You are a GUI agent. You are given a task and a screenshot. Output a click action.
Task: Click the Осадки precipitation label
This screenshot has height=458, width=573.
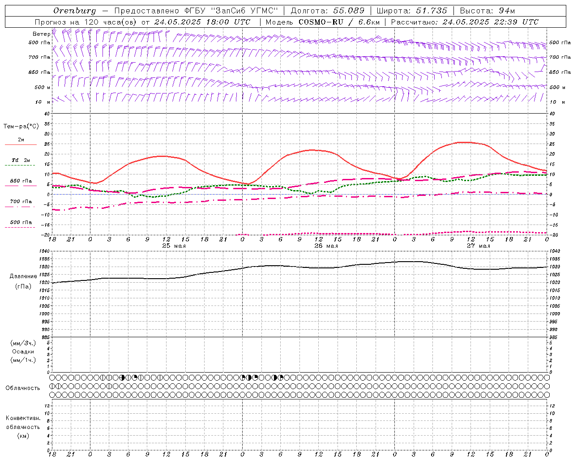pos(23,352)
